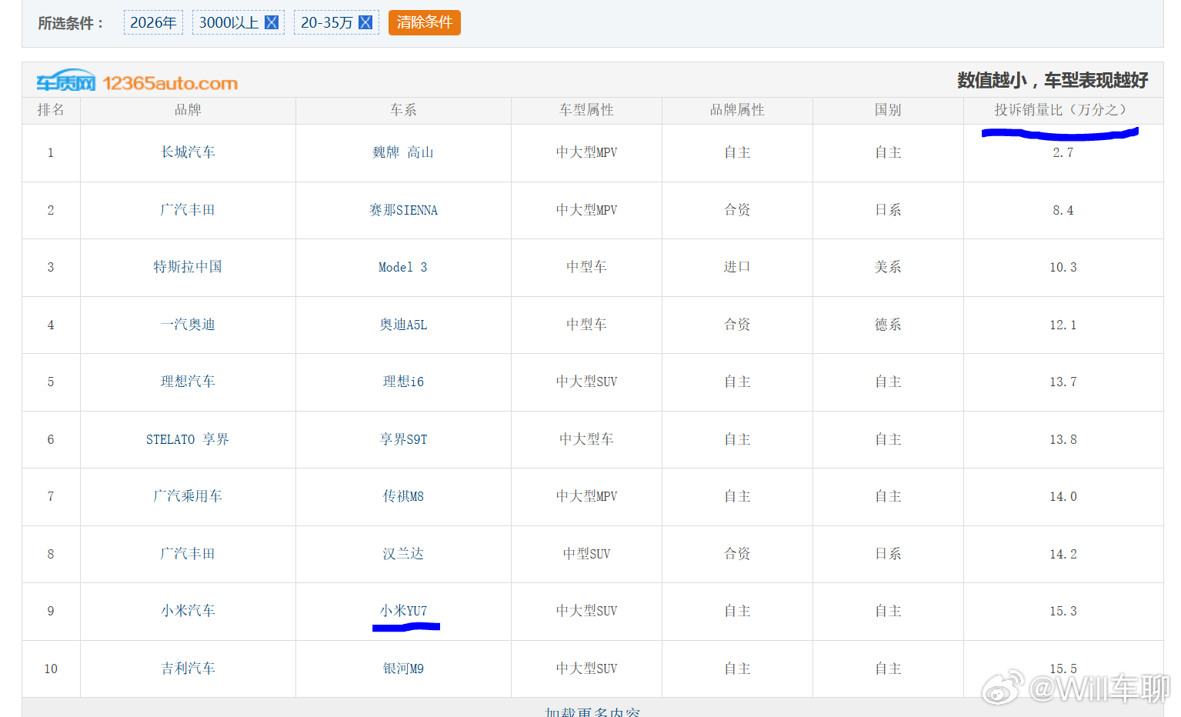Click the 数值越小，车型表现越好 note
The width and height of the screenshot is (1181, 717).
[x=1053, y=80]
